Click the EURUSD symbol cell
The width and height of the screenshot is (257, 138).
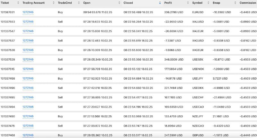click(198, 12)
